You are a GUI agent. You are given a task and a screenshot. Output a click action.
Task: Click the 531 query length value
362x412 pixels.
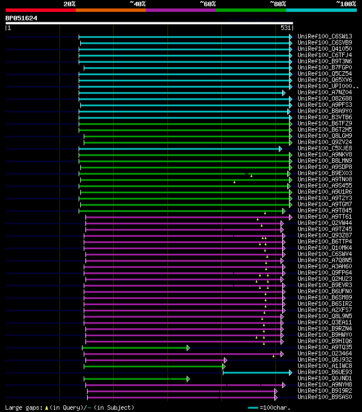[286, 28]
